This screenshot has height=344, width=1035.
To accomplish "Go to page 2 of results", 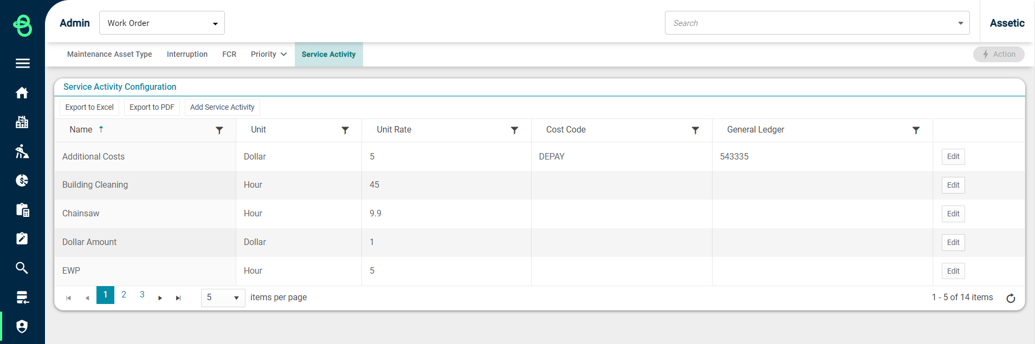I will coord(124,295).
